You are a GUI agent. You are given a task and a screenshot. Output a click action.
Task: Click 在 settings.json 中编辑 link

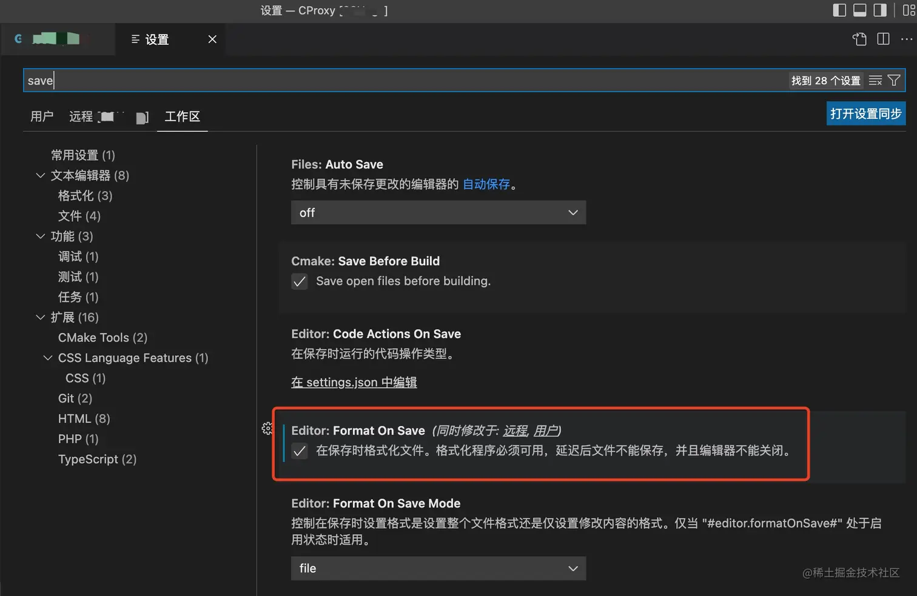click(354, 383)
